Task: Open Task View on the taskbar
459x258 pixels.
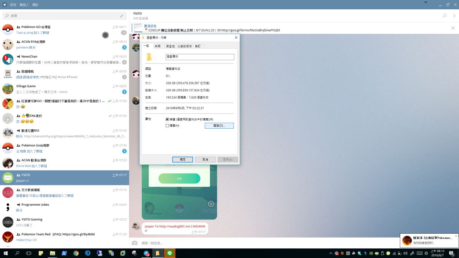Action: tap(29, 253)
